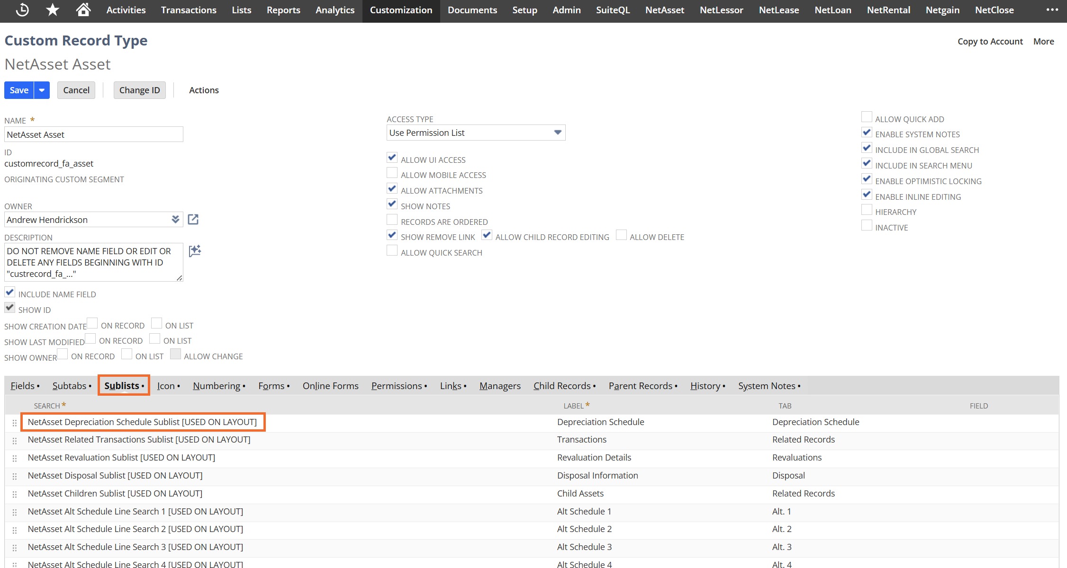Click the customrecord_fa_asset ID text
This screenshot has height=568, width=1067.
pos(49,164)
